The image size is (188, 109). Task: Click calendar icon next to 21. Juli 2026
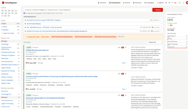27,89
